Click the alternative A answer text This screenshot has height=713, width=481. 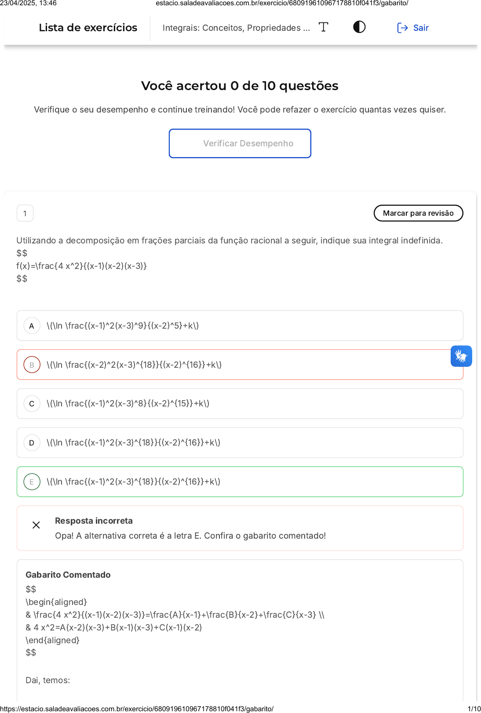point(123,326)
